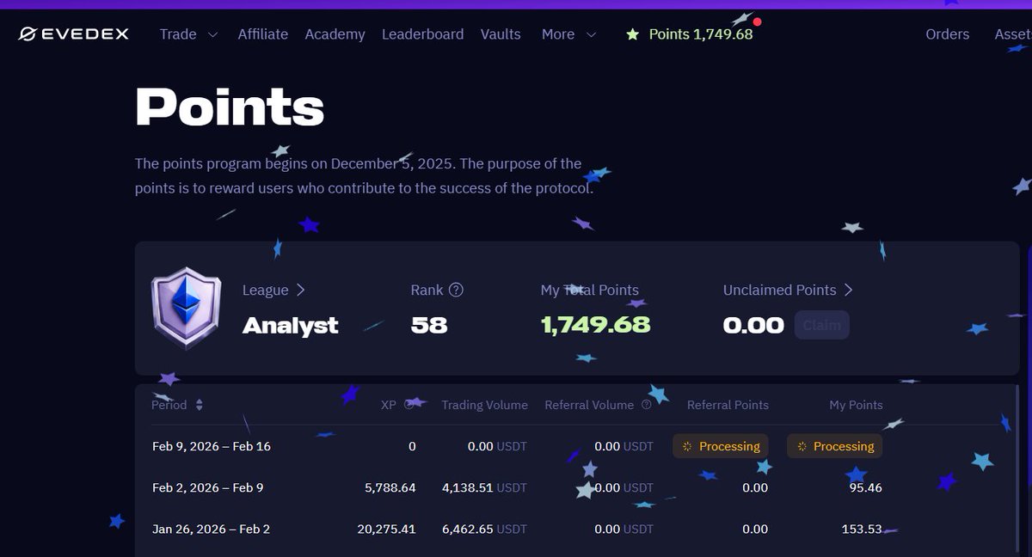Image resolution: width=1032 pixels, height=557 pixels.
Task: Expand Unclaimed Points details chevron
Action: 848,291
